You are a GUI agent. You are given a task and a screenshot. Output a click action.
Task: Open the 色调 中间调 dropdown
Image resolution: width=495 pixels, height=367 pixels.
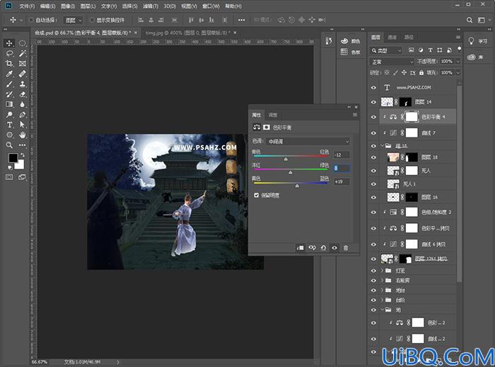(x=308, y=142)
